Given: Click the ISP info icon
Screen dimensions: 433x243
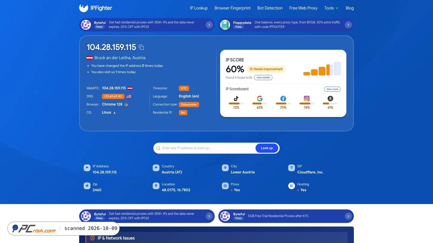Looking at the screenshot, I should [x=292, y=168].
